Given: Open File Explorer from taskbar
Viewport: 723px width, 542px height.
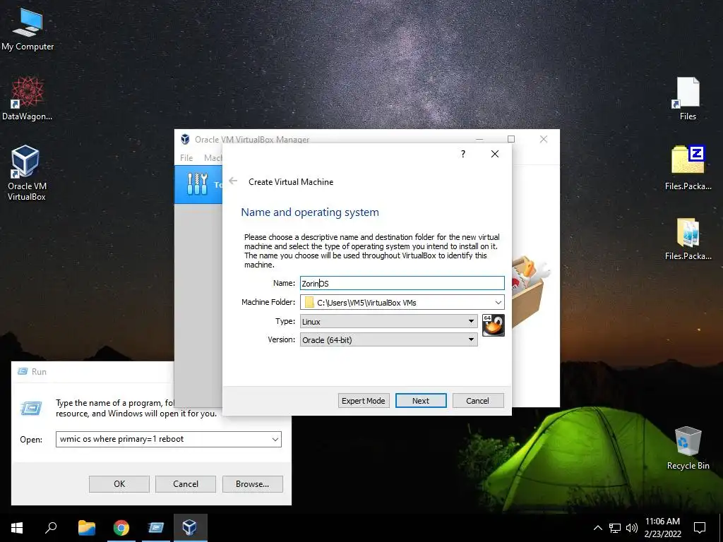Looking at the screenshot, I should [86, 528].
